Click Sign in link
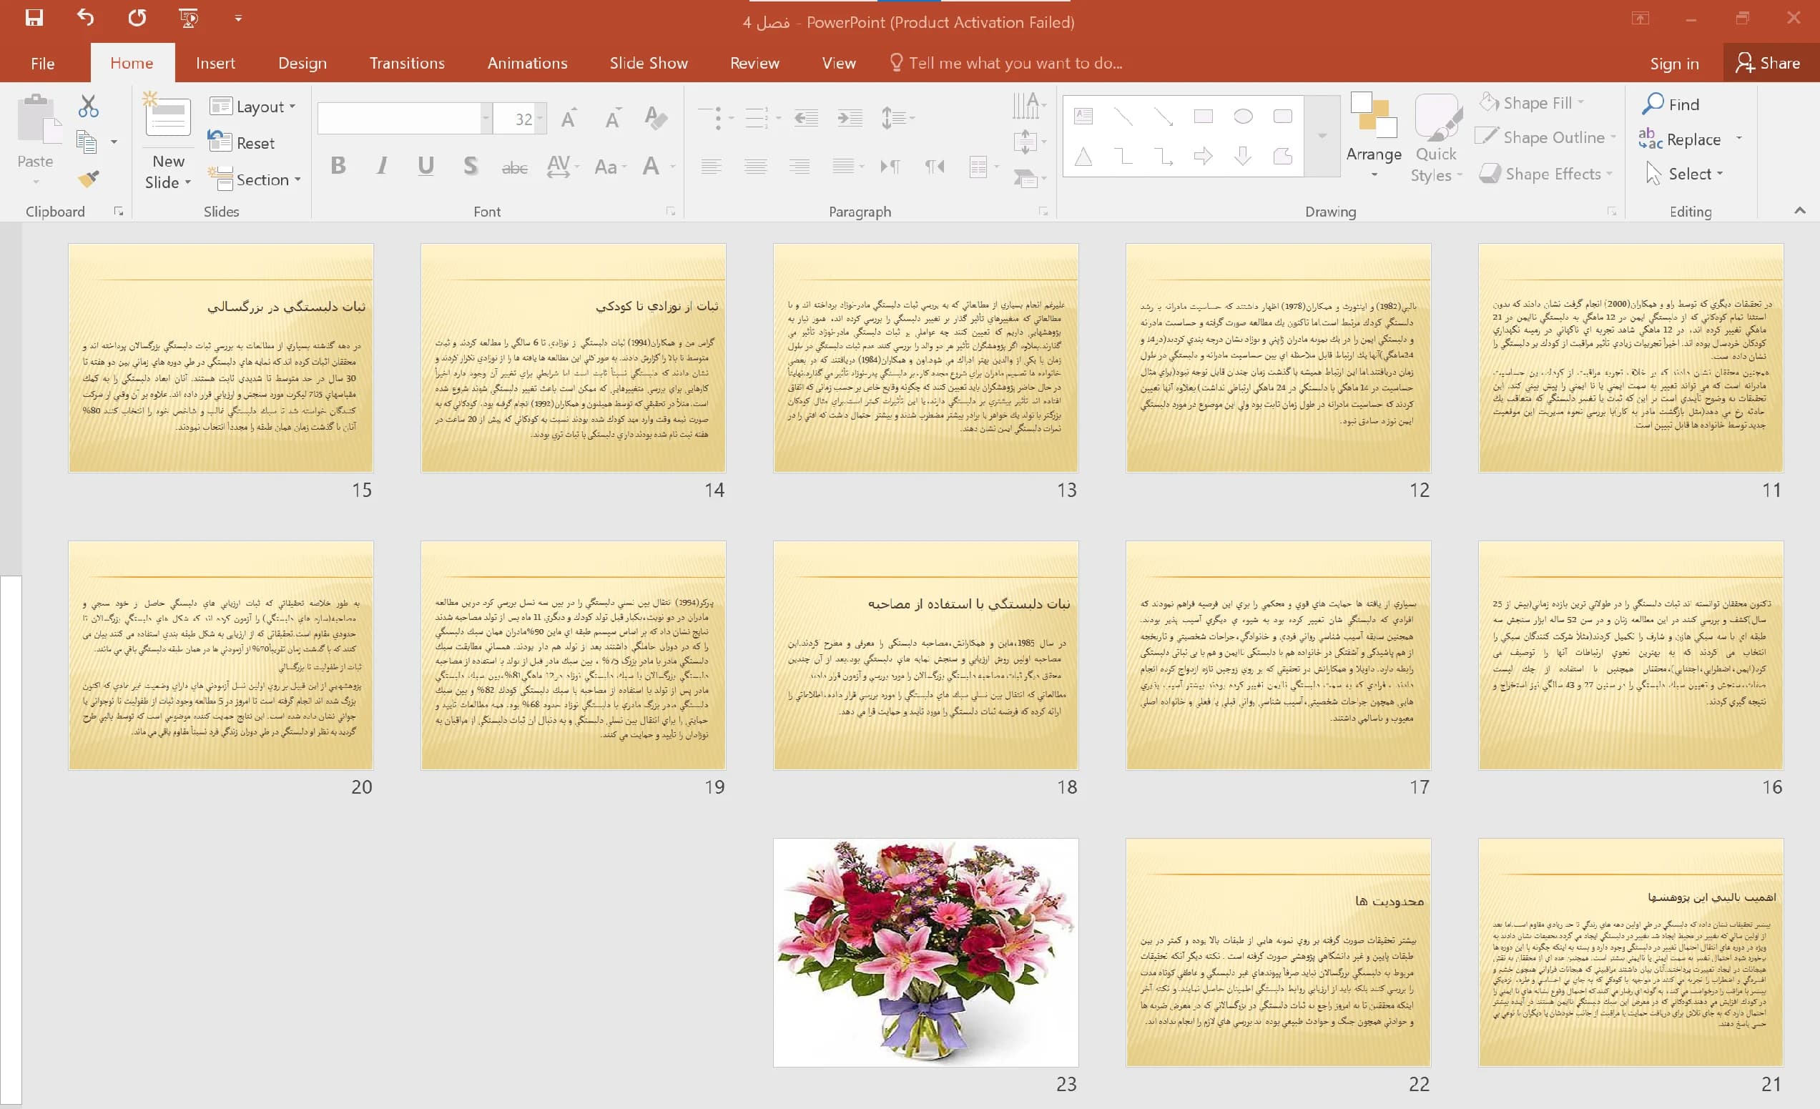Viewport: 1820px width, 1109px height. click(x=1675, y=64)
